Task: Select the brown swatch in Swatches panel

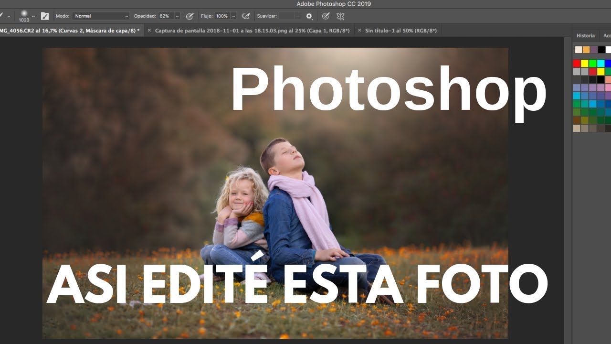Action: (x=577, y=120)
